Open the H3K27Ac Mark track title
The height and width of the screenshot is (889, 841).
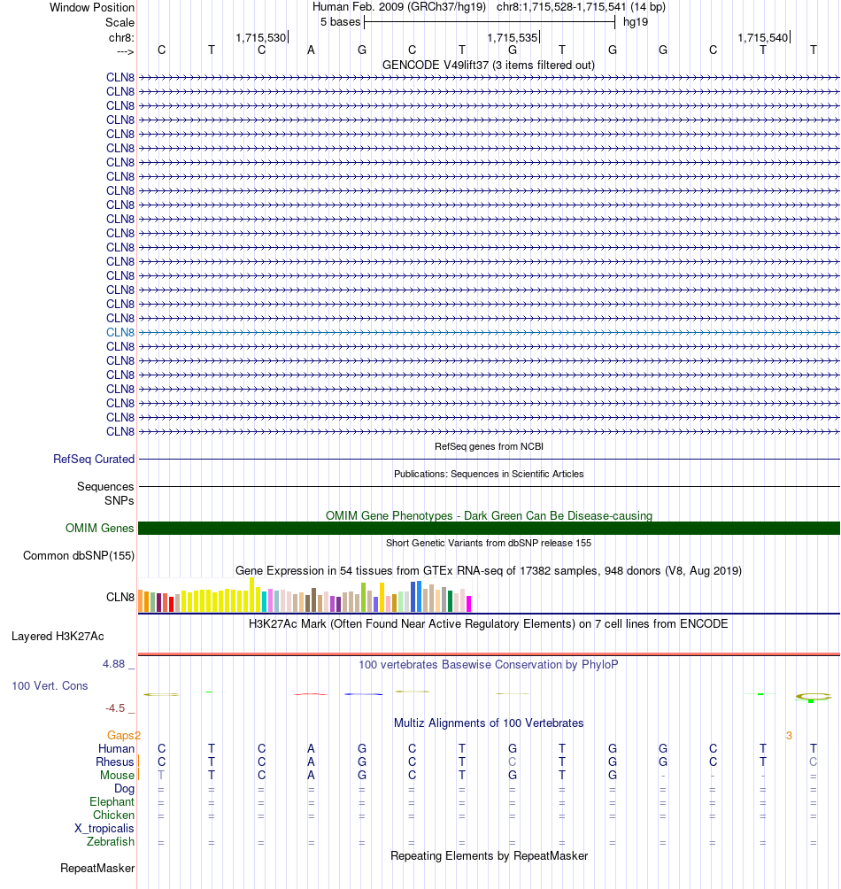coord(489,623)
